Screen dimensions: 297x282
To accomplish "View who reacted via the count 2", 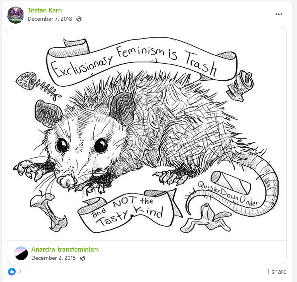I will pos(20,272).
